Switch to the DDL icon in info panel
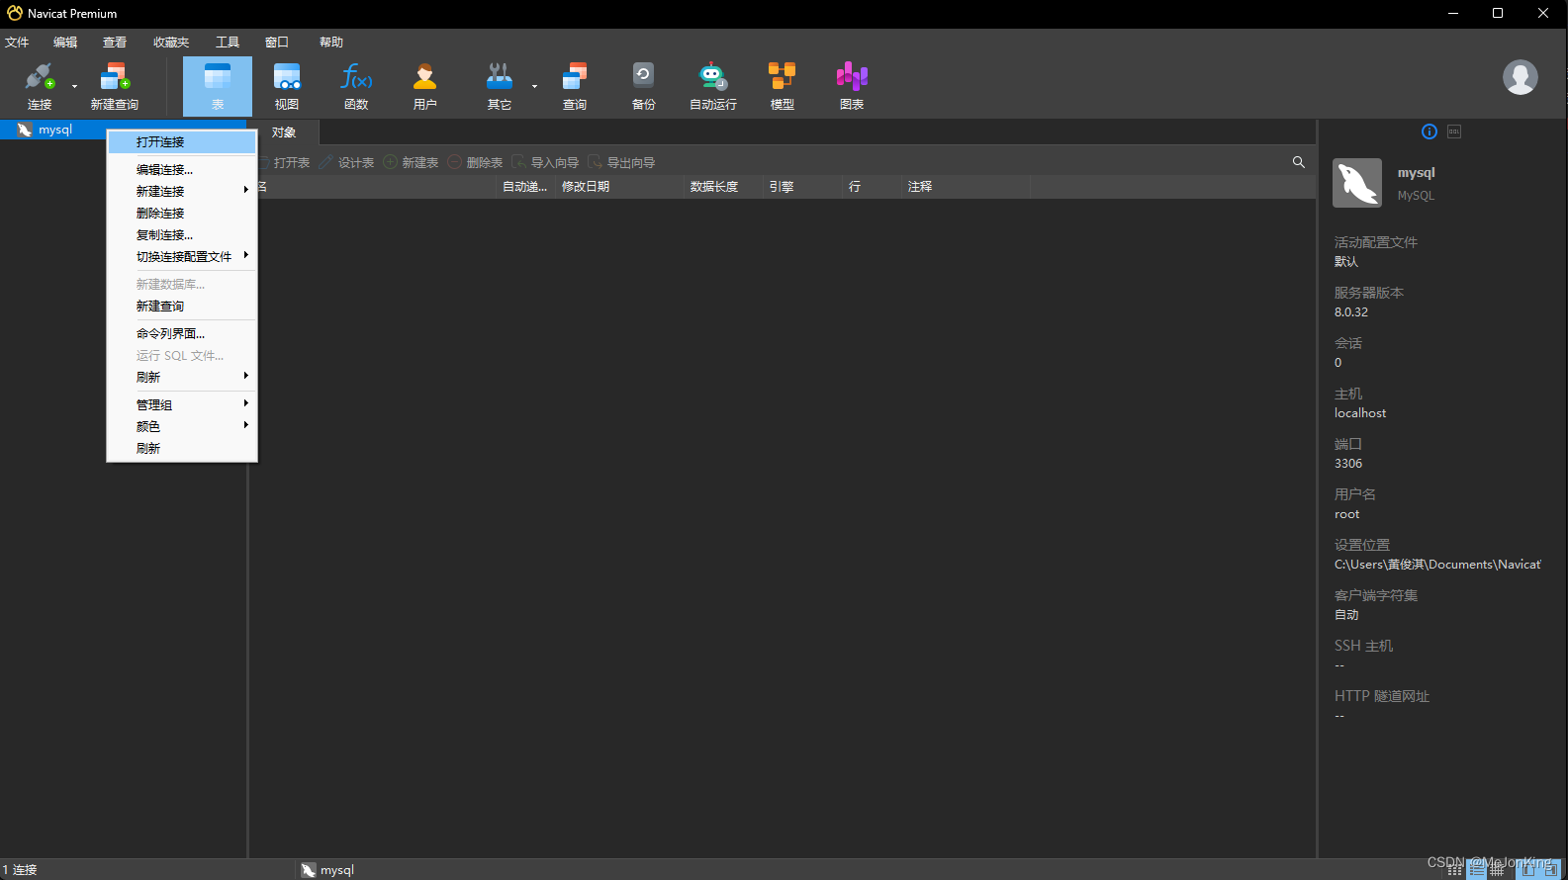The image size is (1568, 880). pos(1454,132)
